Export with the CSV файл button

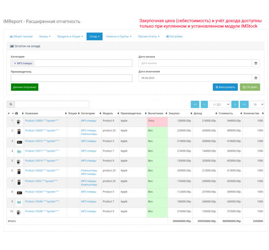[250, 87]
